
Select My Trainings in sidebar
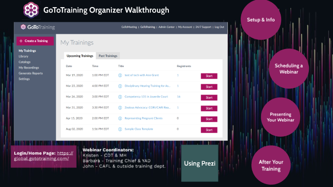(x=27, y=51)
